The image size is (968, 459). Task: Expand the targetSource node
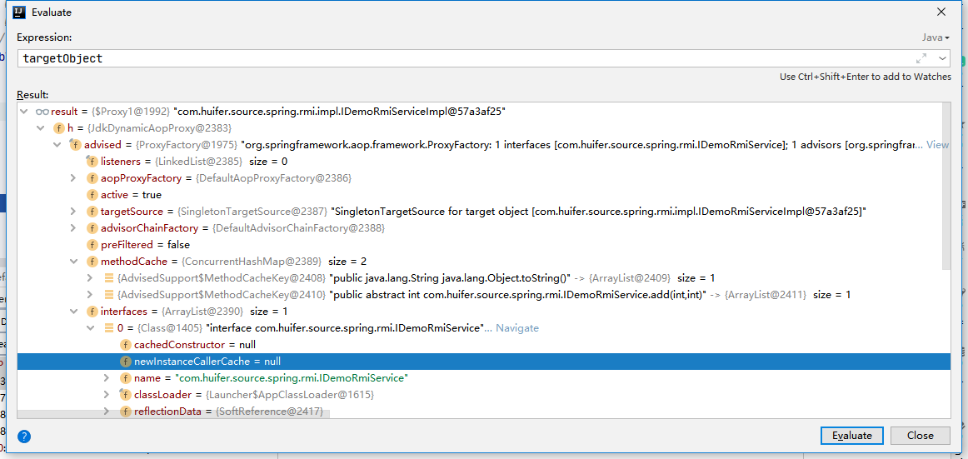click(73, 212)
